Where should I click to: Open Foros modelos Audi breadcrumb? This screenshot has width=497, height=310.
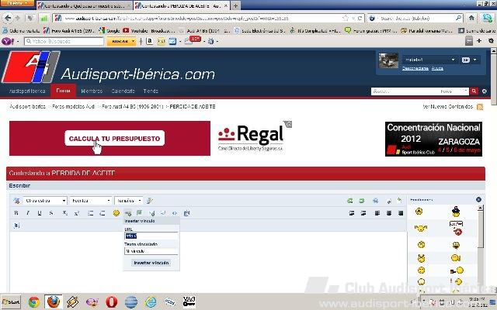coord(74,107)
